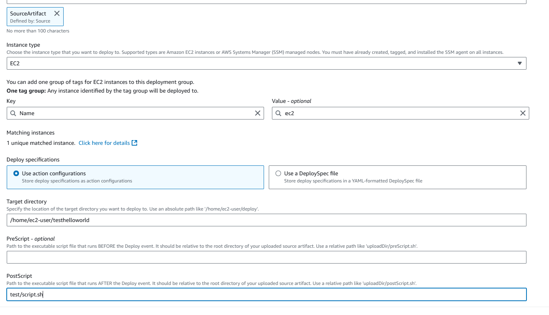Click the magnifier icon in the Key field
Viewport: 549px width, 315px height.
(13, 113)
